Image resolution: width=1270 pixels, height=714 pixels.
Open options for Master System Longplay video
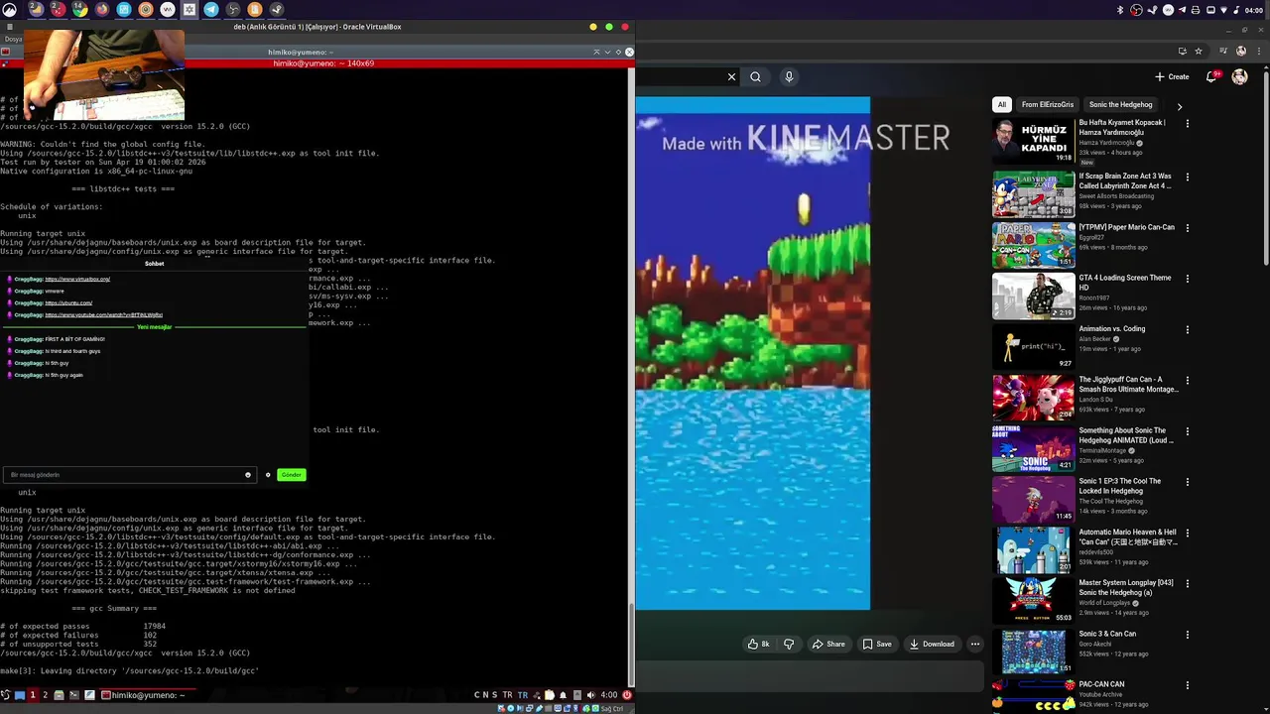point(1188,584)
